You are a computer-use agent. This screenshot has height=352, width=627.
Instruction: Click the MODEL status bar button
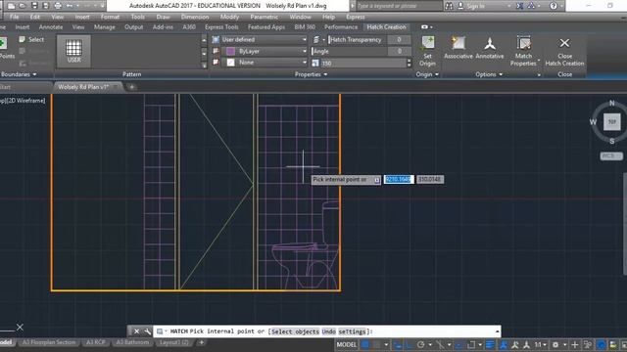(346, 344)
